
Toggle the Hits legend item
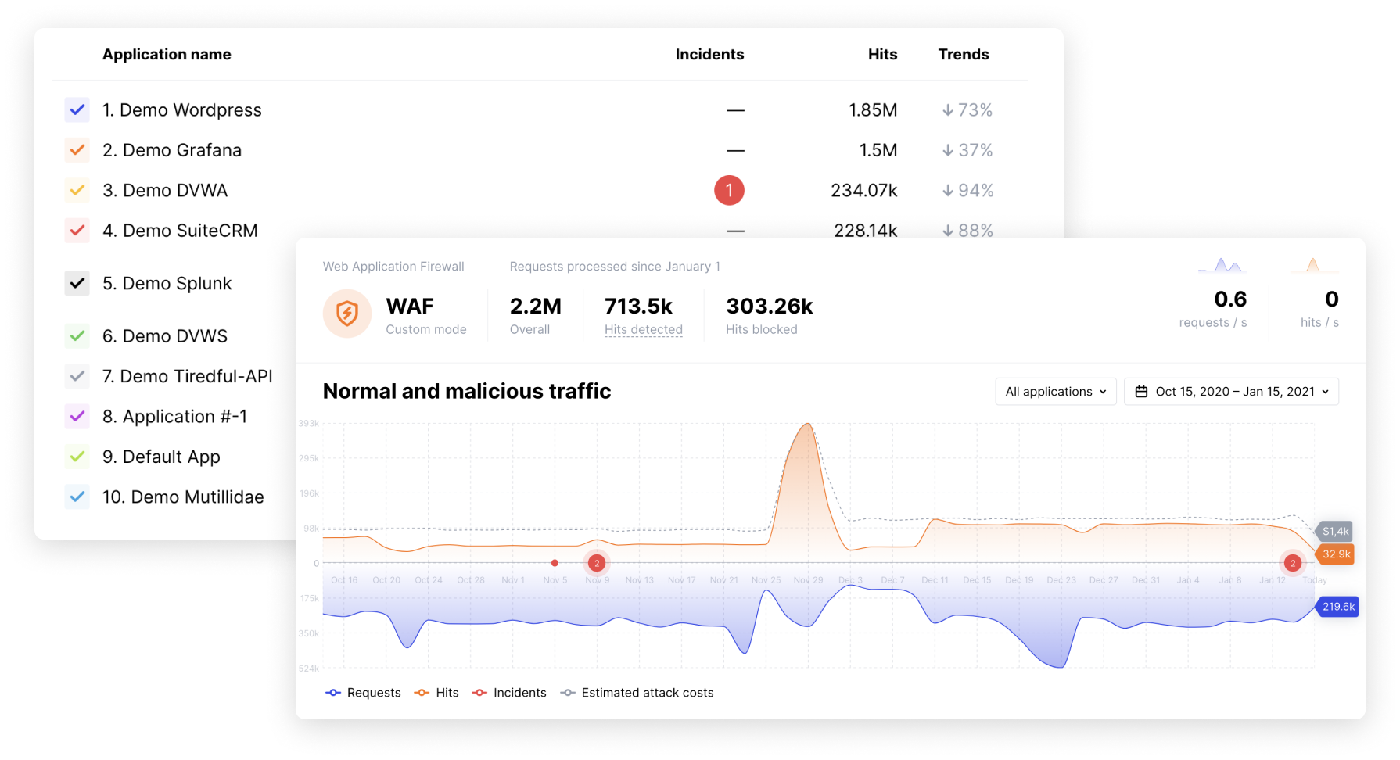click(436, 693)
